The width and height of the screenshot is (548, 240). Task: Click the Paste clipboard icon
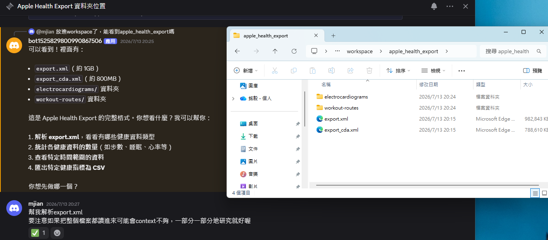[x=313, y=71]
